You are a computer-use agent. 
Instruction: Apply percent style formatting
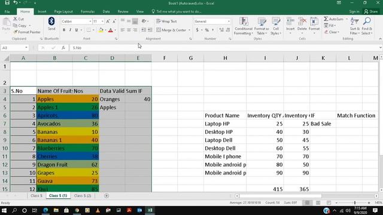point(207,30)
